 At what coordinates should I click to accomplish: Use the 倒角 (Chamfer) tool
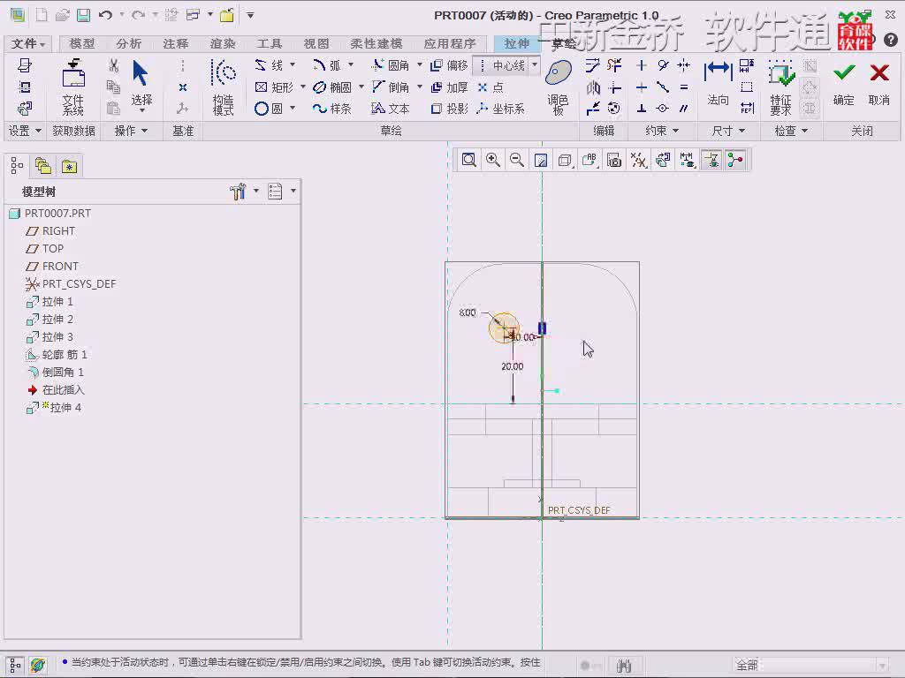tap(390, 87)
